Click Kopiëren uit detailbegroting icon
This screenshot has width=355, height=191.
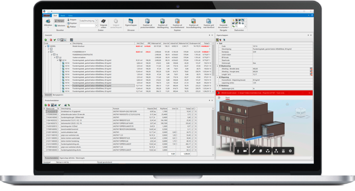click(163, 21)
